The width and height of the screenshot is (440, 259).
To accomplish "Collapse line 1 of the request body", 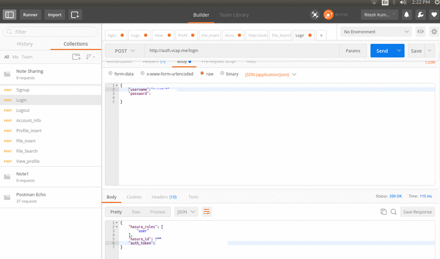I will (x=117, y=85).
